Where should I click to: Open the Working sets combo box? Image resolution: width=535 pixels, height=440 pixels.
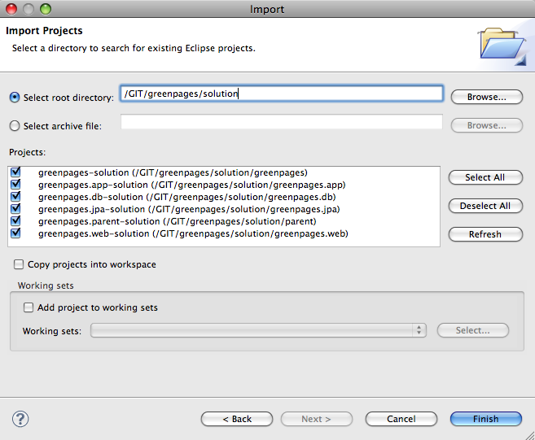point(258,330)
